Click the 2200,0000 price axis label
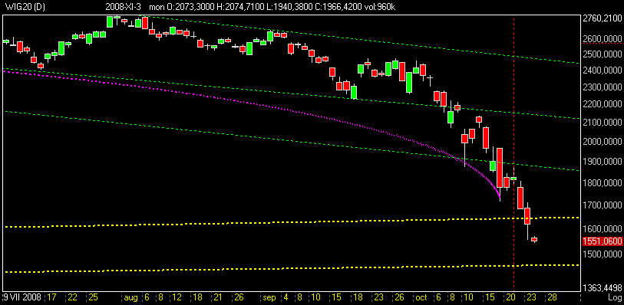 [x=602, y=104]
